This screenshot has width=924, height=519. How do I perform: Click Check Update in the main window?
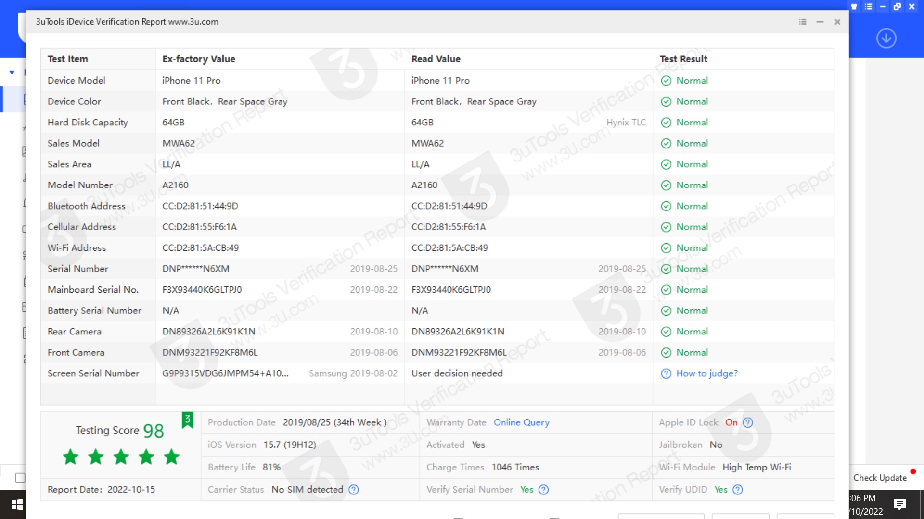[x=880, y=478]
